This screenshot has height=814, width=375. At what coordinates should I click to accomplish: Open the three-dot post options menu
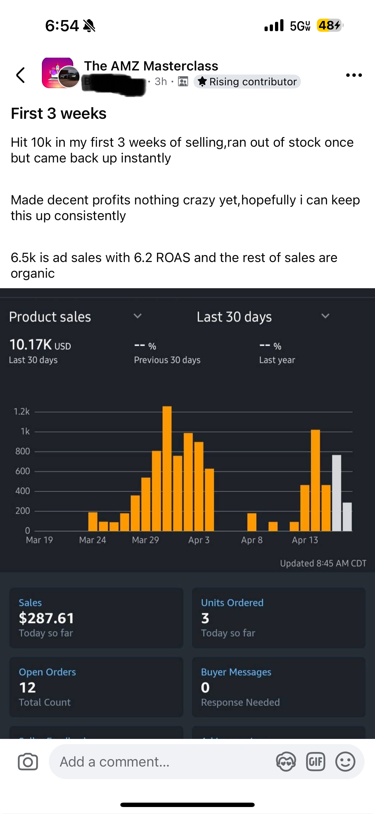pos(354,75)
